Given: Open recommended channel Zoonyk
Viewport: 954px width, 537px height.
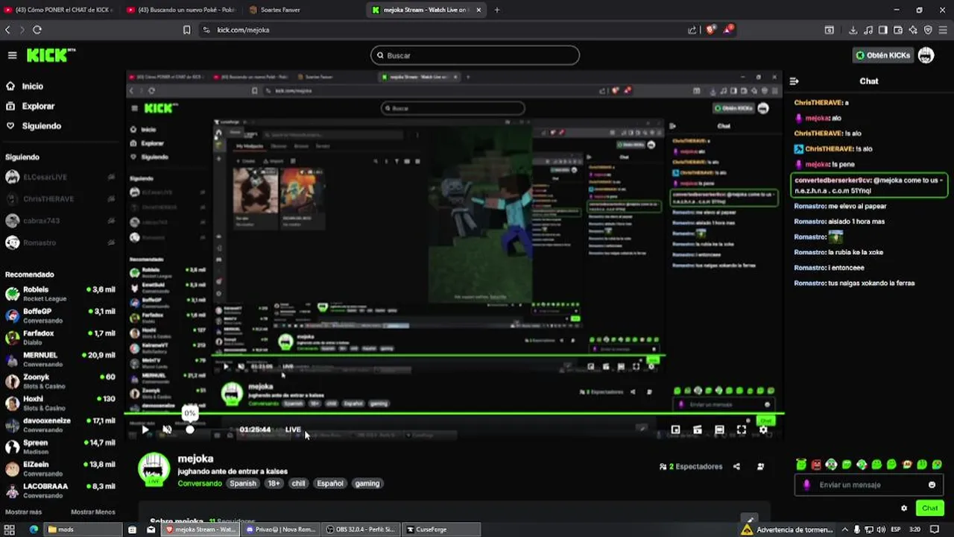Looking at the screenshot, I should 60,381.
